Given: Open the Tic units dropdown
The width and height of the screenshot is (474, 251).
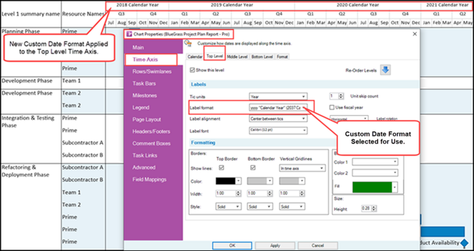Looking at the screenshot, I should (x=278, y=97).
